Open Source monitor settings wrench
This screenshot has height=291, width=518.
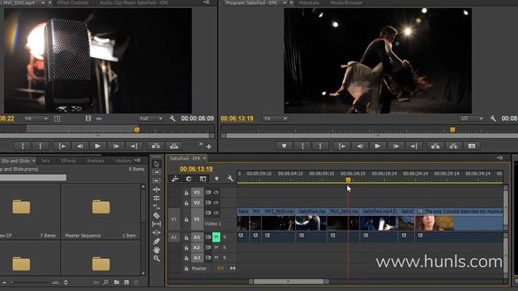coord(172,119)
